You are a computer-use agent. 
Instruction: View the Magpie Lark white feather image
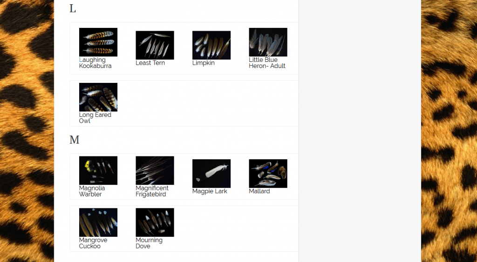[x=211, y=174]
